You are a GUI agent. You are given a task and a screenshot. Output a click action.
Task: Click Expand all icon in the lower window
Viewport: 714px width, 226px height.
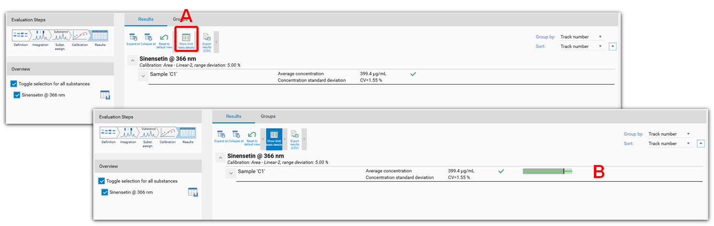[x=222, y=135]
